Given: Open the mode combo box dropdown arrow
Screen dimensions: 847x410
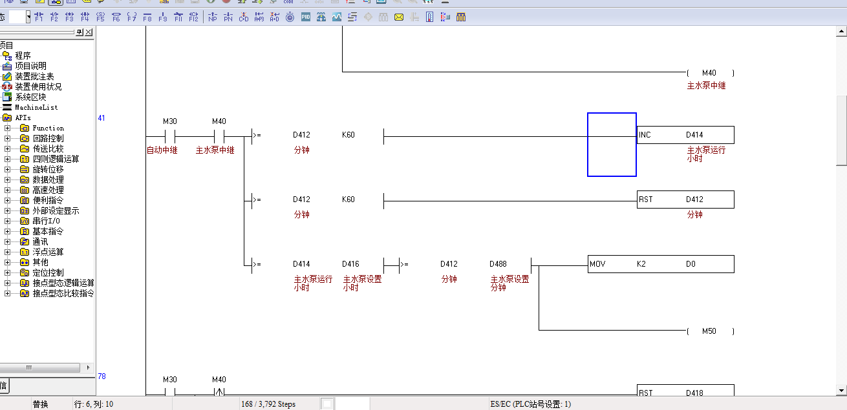Looking at the screenshot, I should click(28, 17).
